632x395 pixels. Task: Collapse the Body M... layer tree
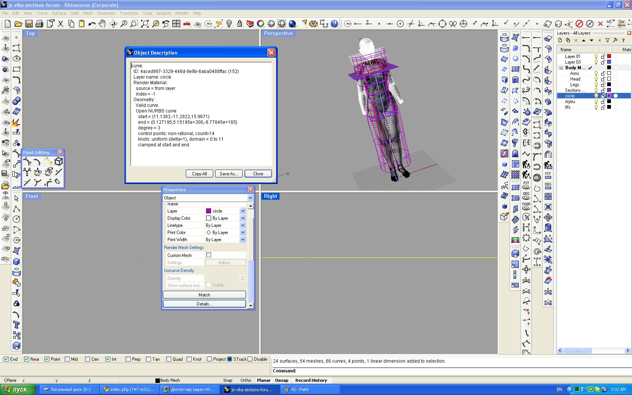(x=561, y=68)
